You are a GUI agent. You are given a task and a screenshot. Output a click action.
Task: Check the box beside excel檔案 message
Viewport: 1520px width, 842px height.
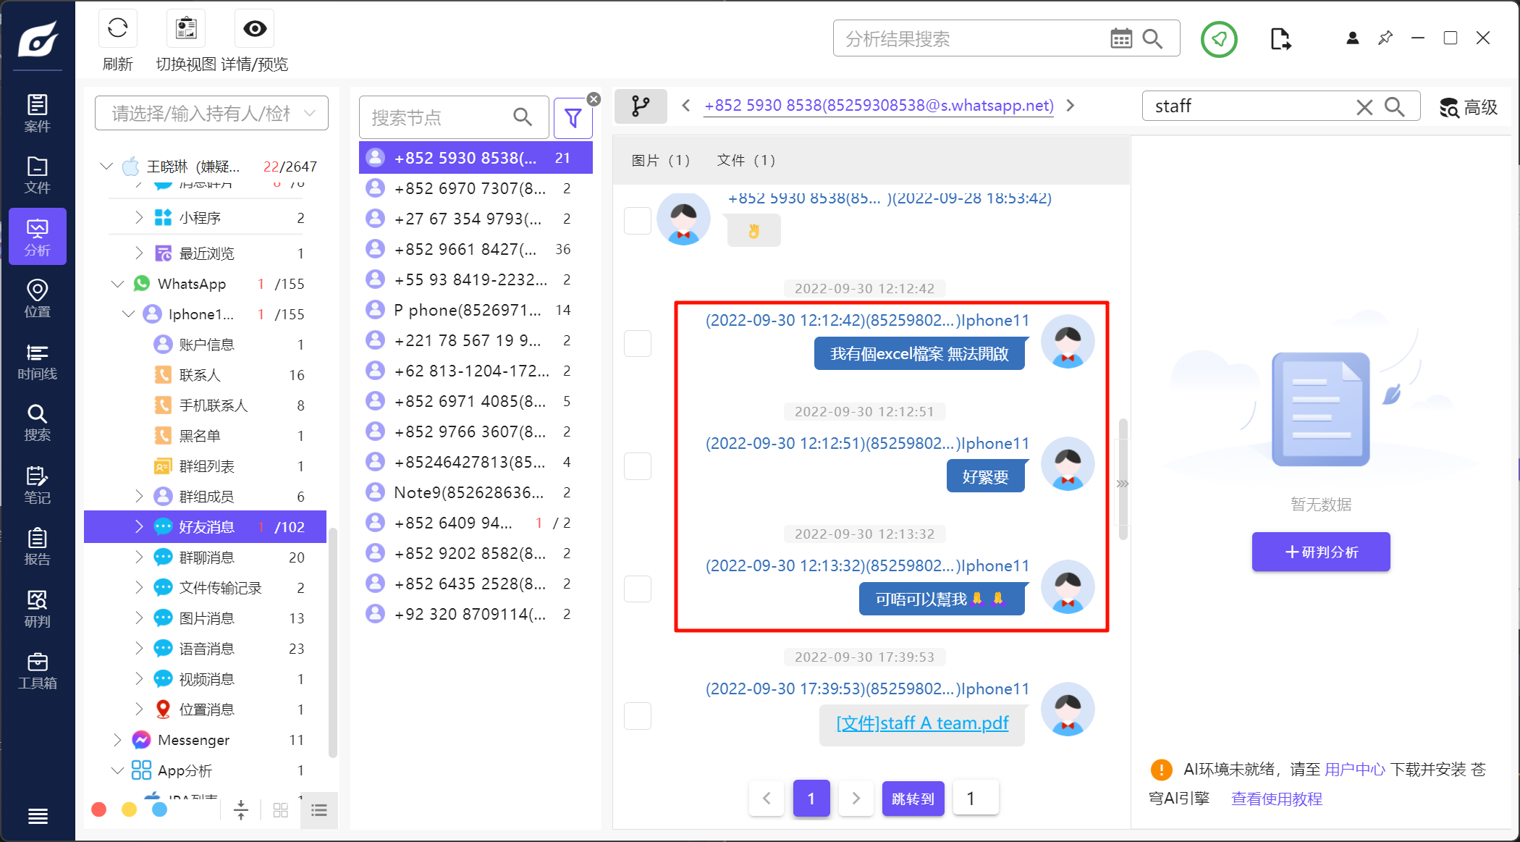tap(638, 343)
